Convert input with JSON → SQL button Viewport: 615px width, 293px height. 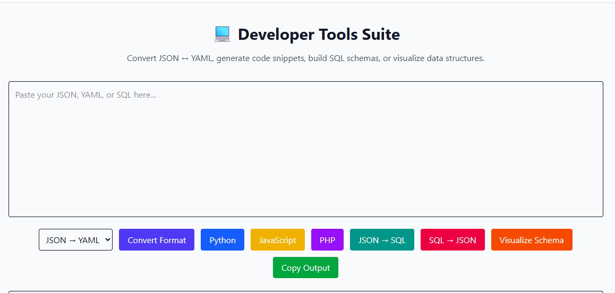point(382,240)
